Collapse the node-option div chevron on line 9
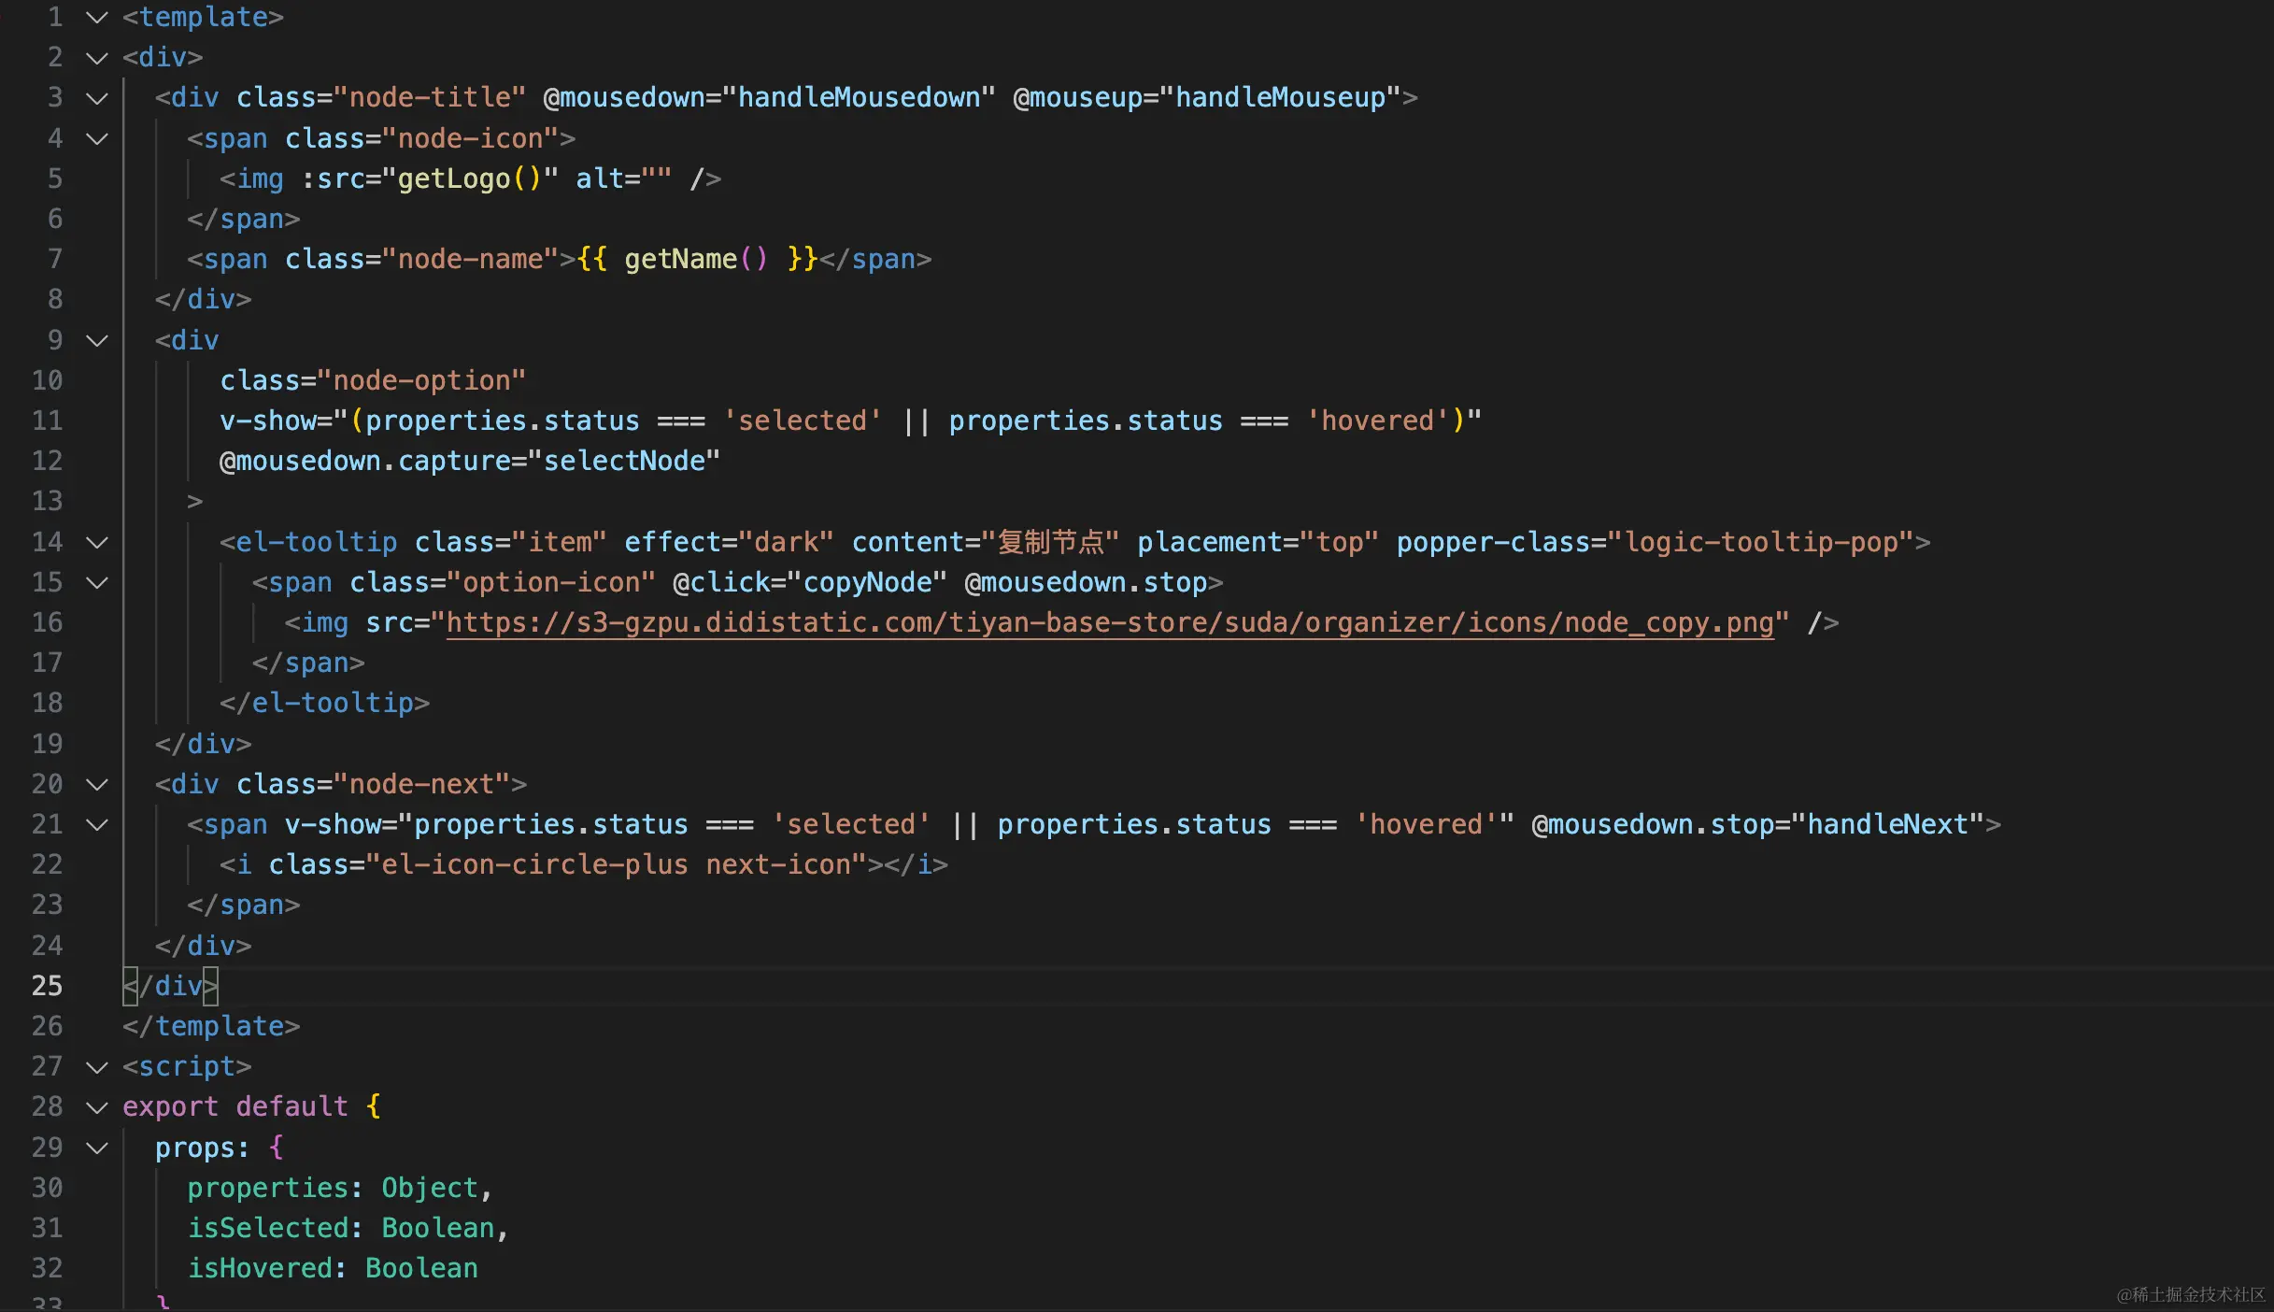 [x=97, y=340]
